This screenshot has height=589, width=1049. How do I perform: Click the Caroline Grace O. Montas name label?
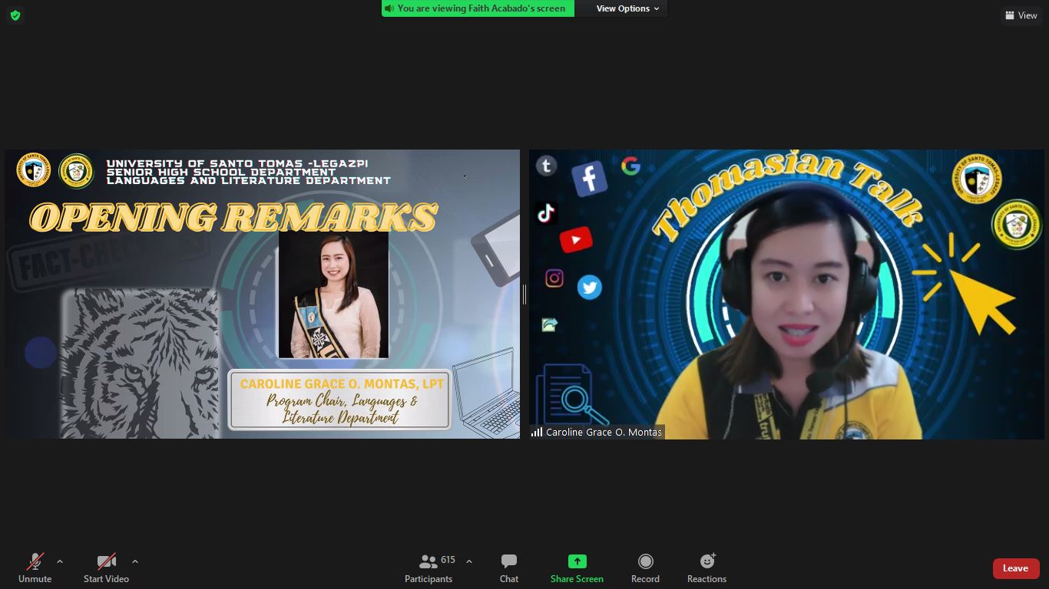point(603,433)
